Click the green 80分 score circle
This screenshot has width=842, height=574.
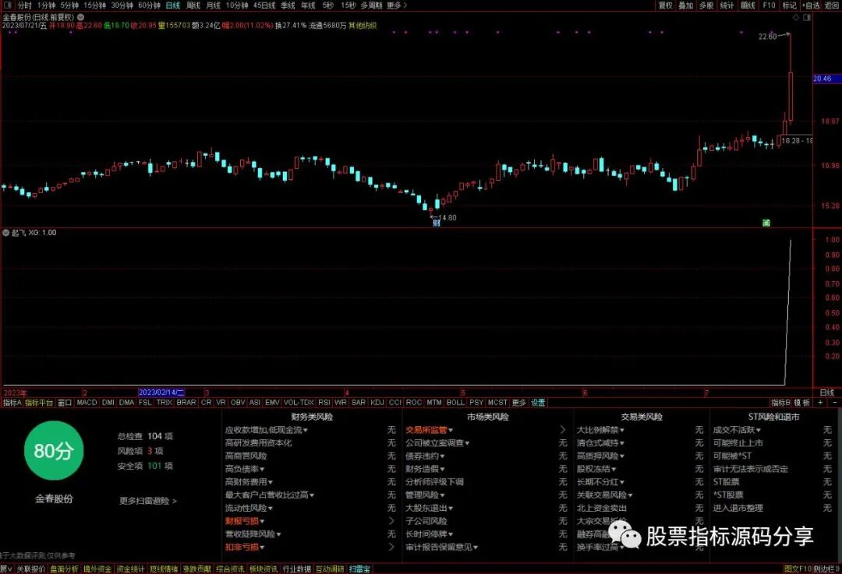pos(54,451)
